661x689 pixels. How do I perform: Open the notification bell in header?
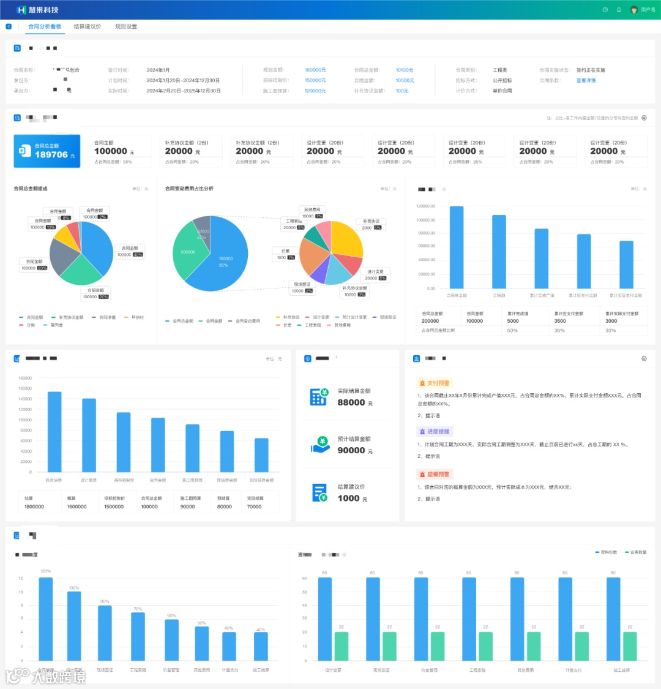(619, 10)
